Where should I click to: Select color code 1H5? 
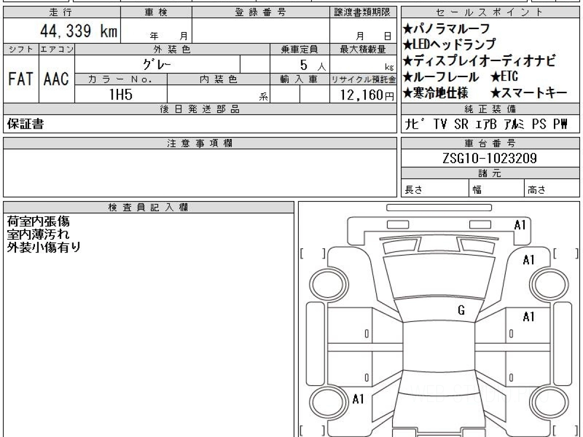[120, 94]
